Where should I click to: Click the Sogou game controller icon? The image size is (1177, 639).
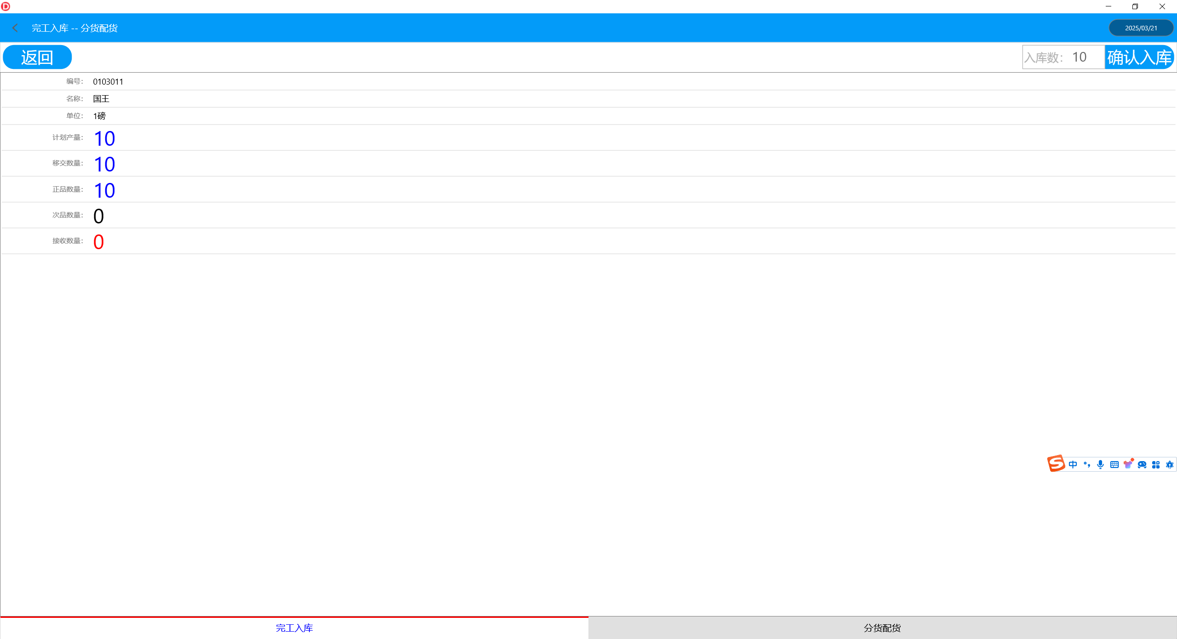(x=1142, y=464)
